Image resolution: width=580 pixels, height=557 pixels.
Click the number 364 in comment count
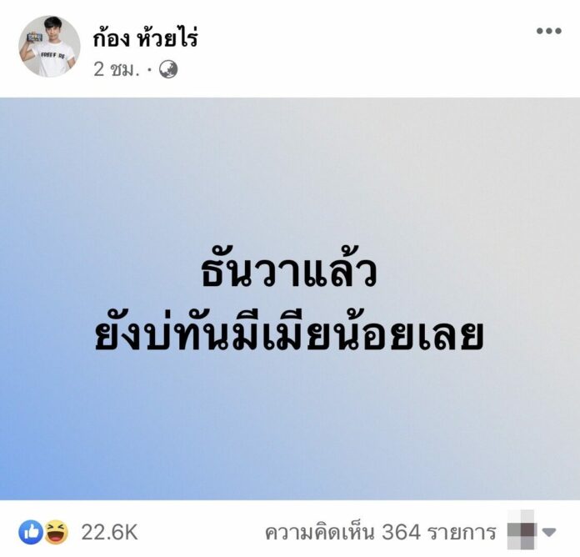tap(401, 533)
